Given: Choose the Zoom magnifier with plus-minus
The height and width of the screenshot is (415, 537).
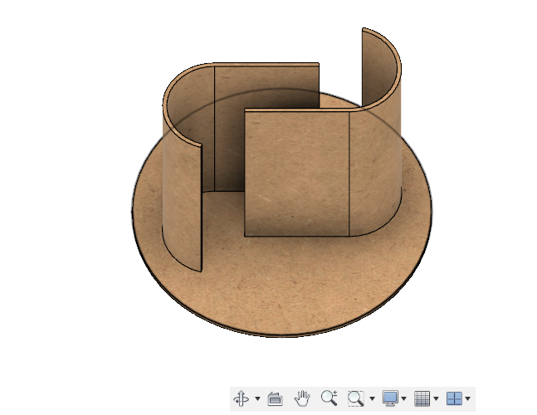Looking at the screenshot, I should pyautogui.click(x=330, y=398).
